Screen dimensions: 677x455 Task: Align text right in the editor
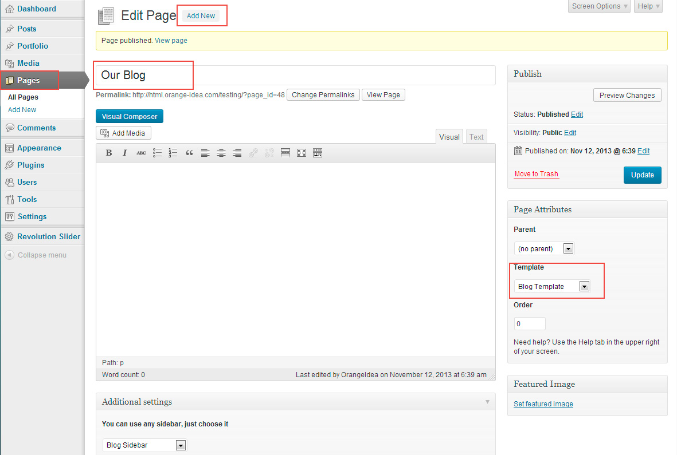237,153
